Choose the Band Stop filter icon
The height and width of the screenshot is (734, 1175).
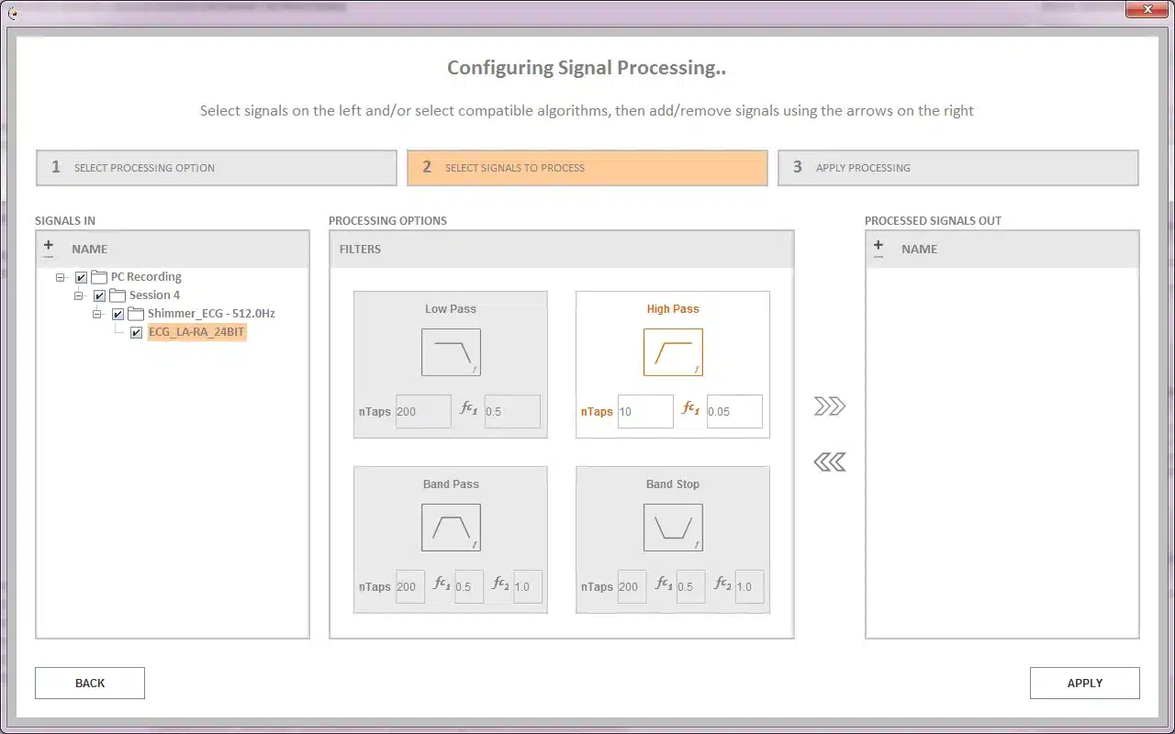pos(673,528)
